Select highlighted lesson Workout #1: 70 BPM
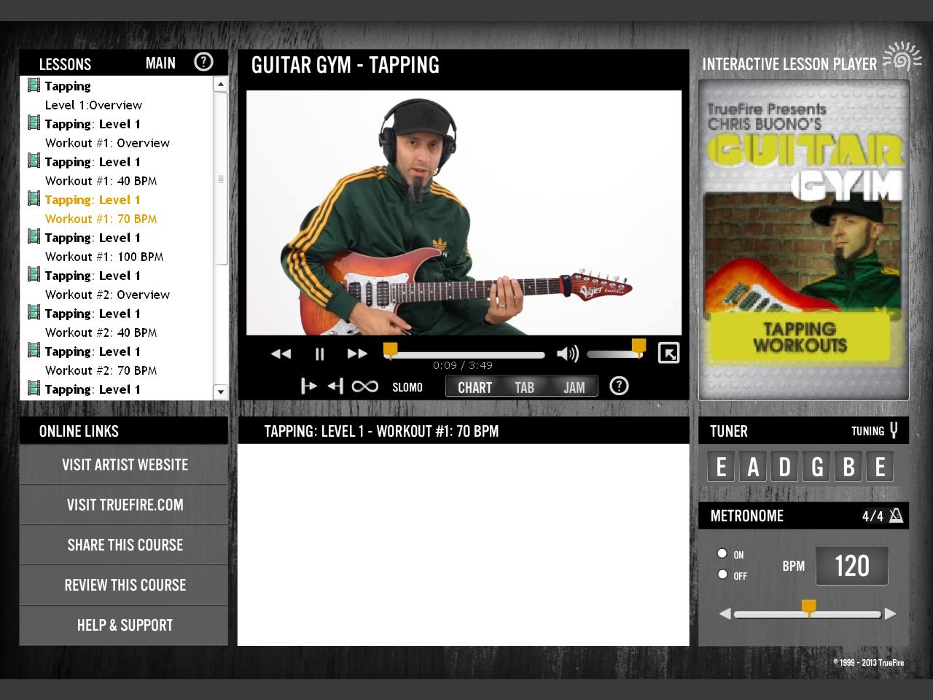The width and height of the screenshot is (933, 700). [101, 219]
